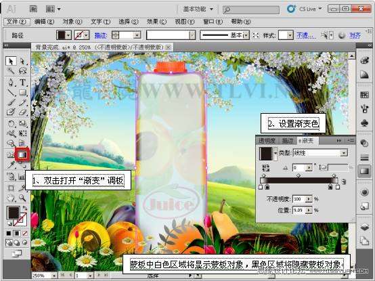Switch to the 透明度 panel tab
375x281 pixels.
[267, 141]
